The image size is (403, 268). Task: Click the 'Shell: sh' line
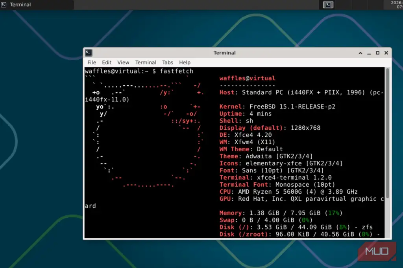236,121
